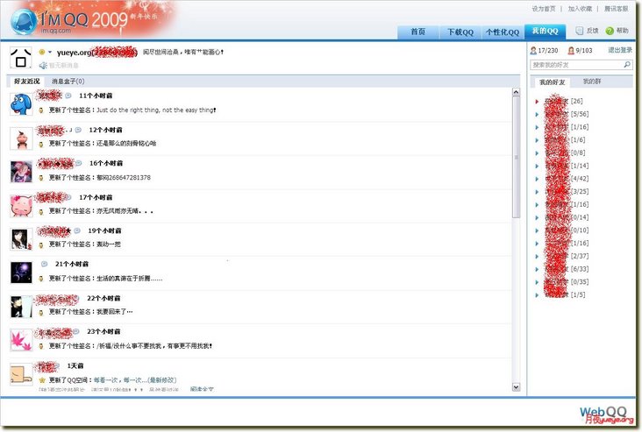Switch to the 消息盒子(0) tab
The width and height of the screenshot is (642, 432).
[68, 81]
